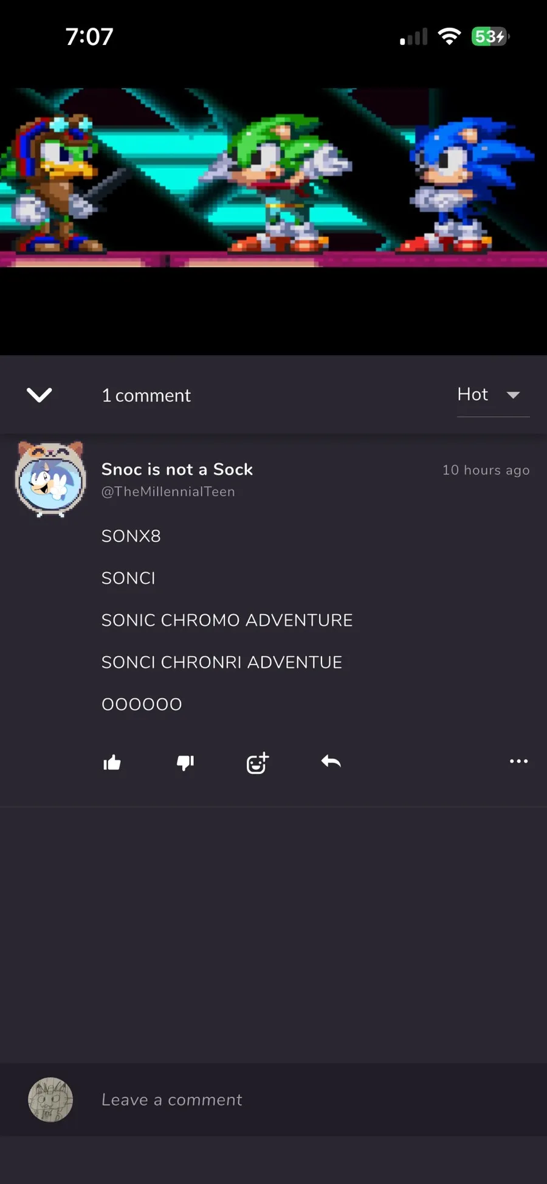
Task: Tap the Wi-Fi icon in the status bar
Action: 449,36
